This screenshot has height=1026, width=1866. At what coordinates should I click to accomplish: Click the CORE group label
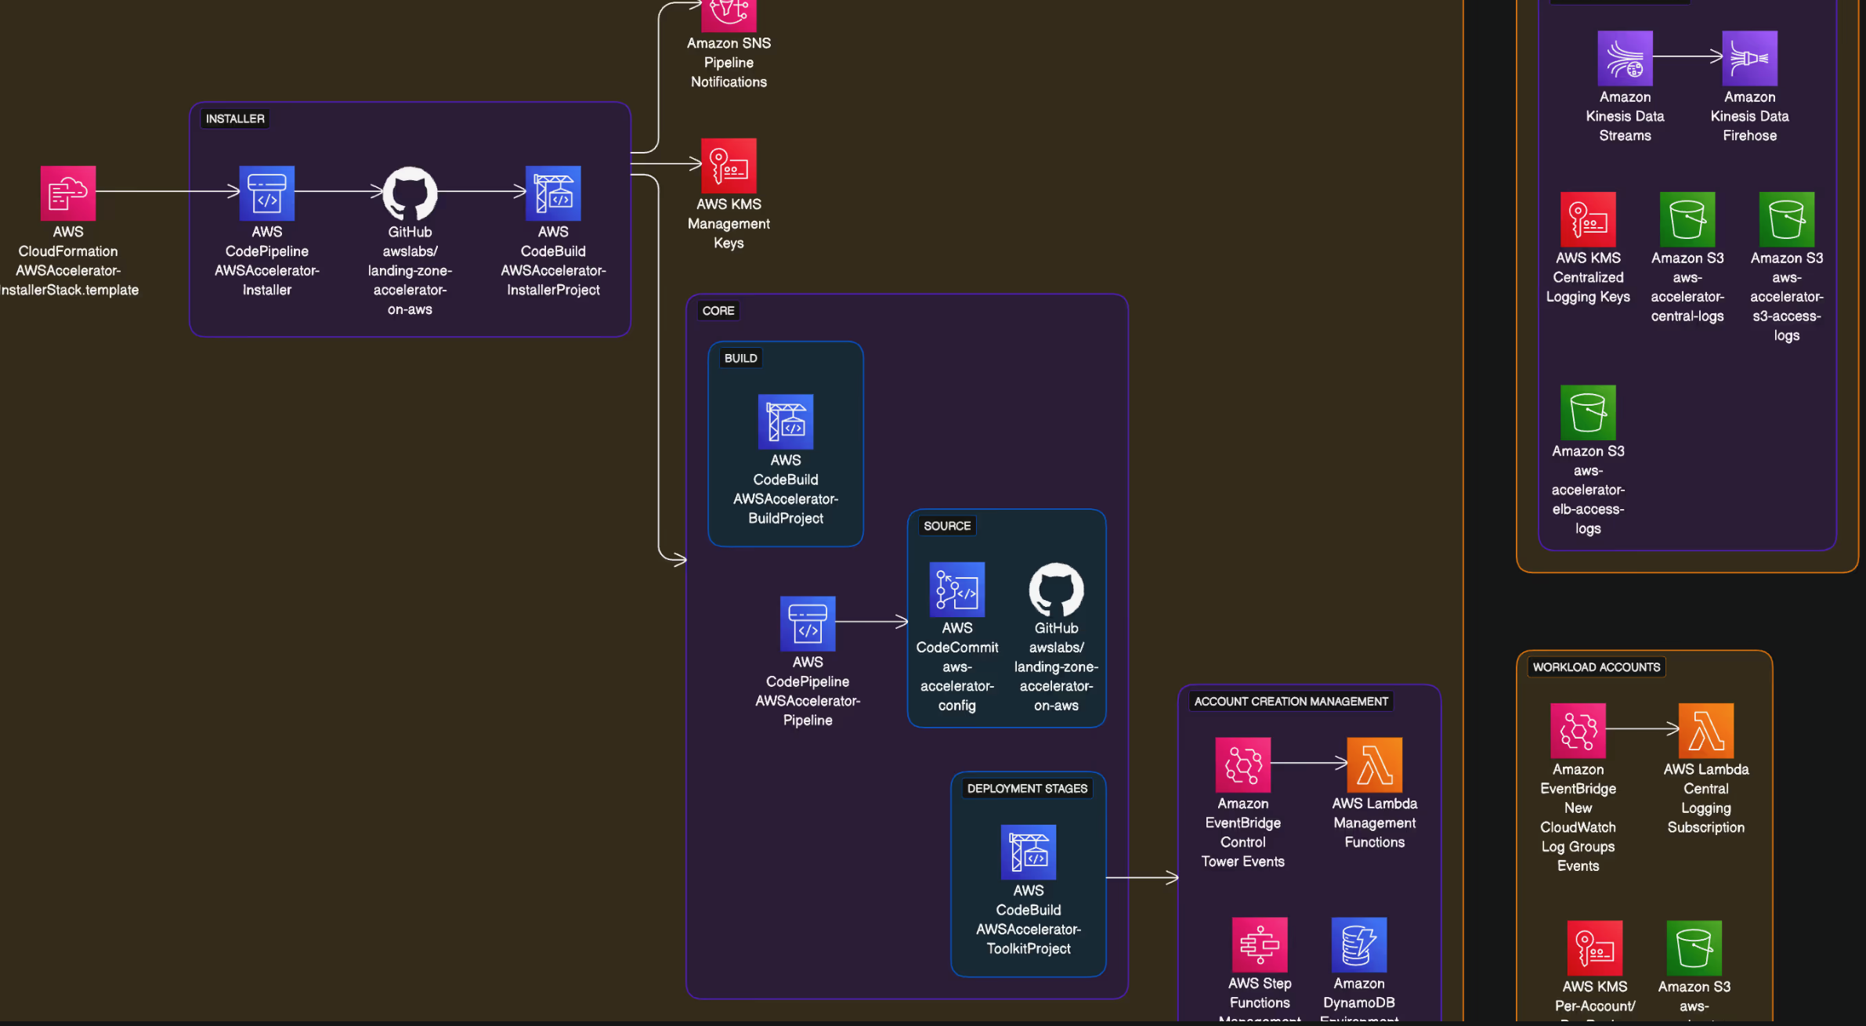(718, 311)
